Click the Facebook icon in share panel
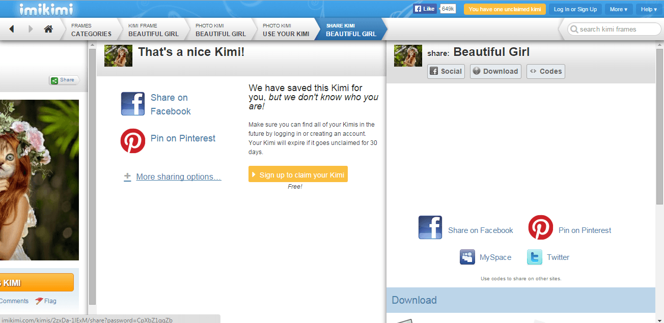The height and width of the screenshot is (323, 664). (430, 227)
